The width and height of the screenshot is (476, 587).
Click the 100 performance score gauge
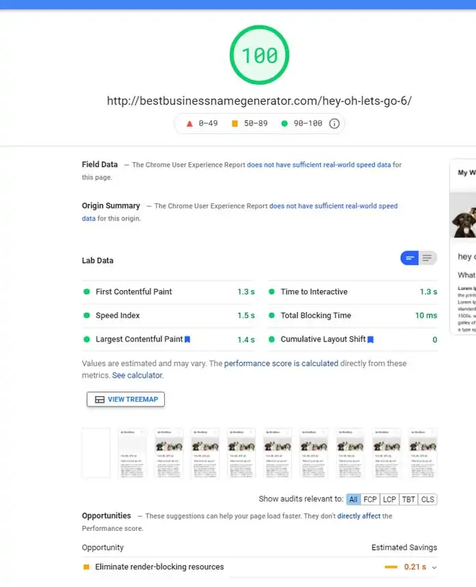pyautogui.click(x=259, y=55)
